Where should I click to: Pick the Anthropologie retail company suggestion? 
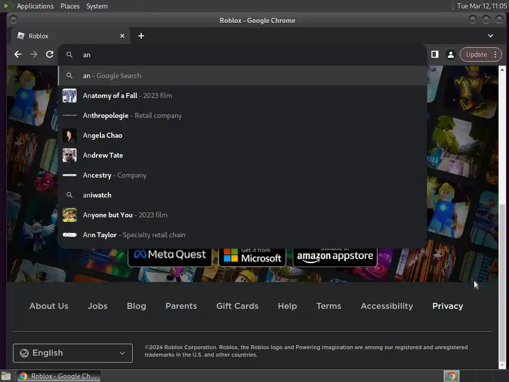pos(242,115)
